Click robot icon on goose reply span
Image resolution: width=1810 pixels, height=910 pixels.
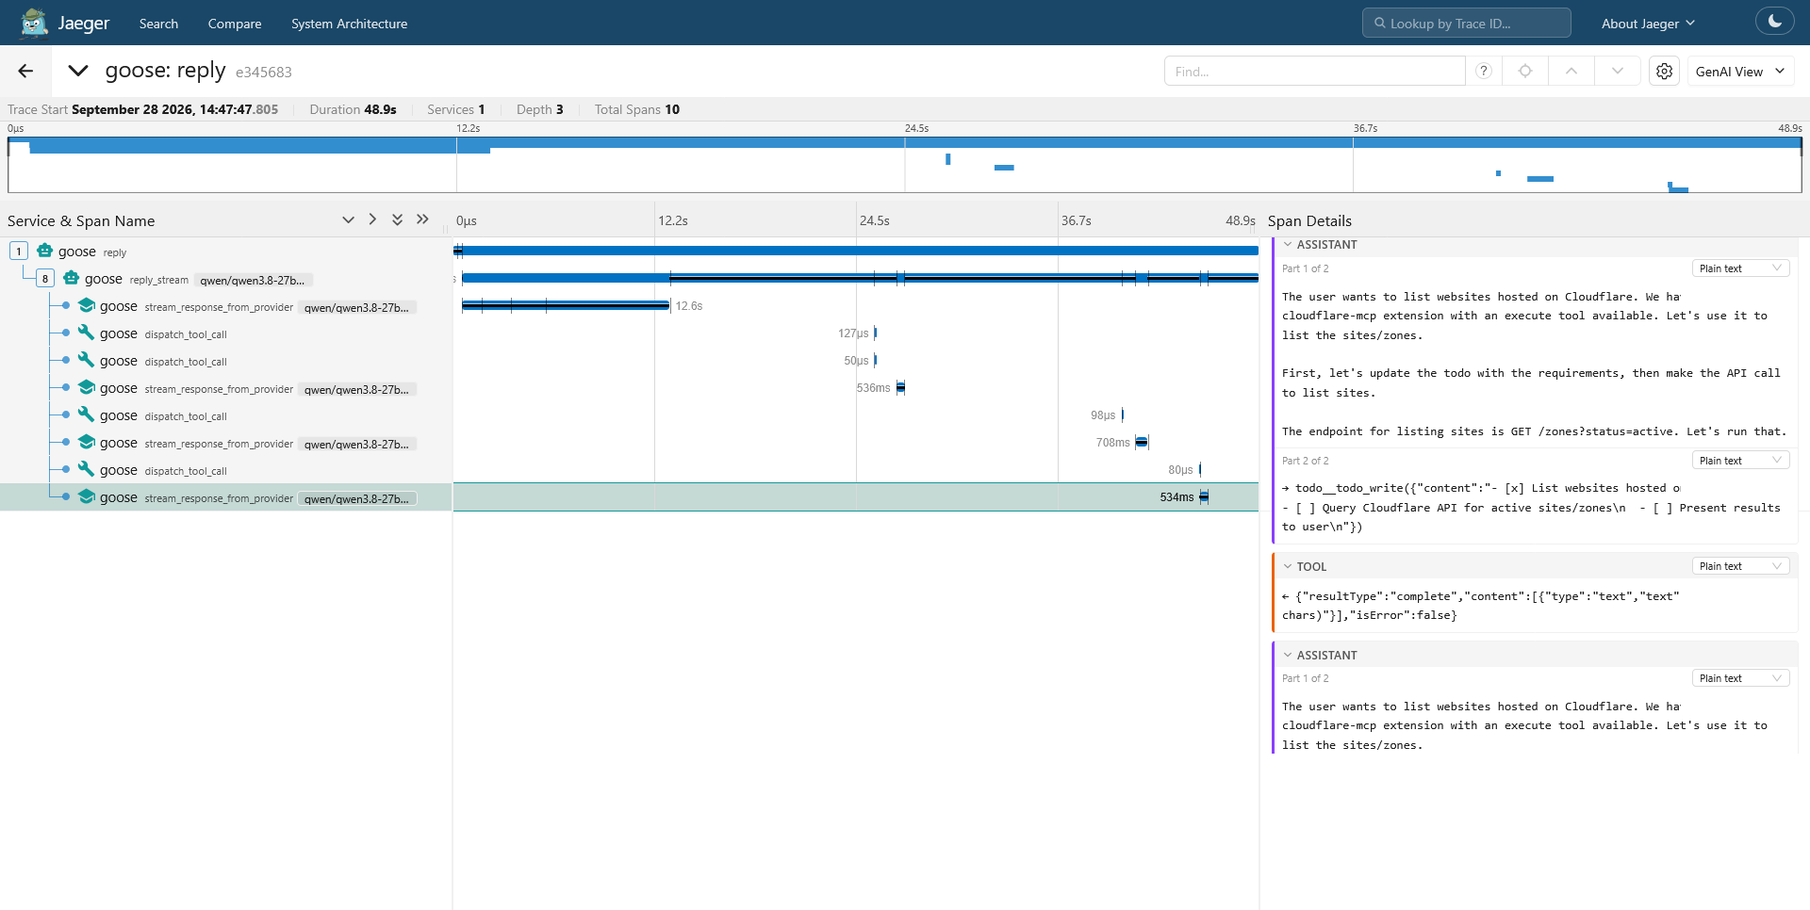coord(44,251)
